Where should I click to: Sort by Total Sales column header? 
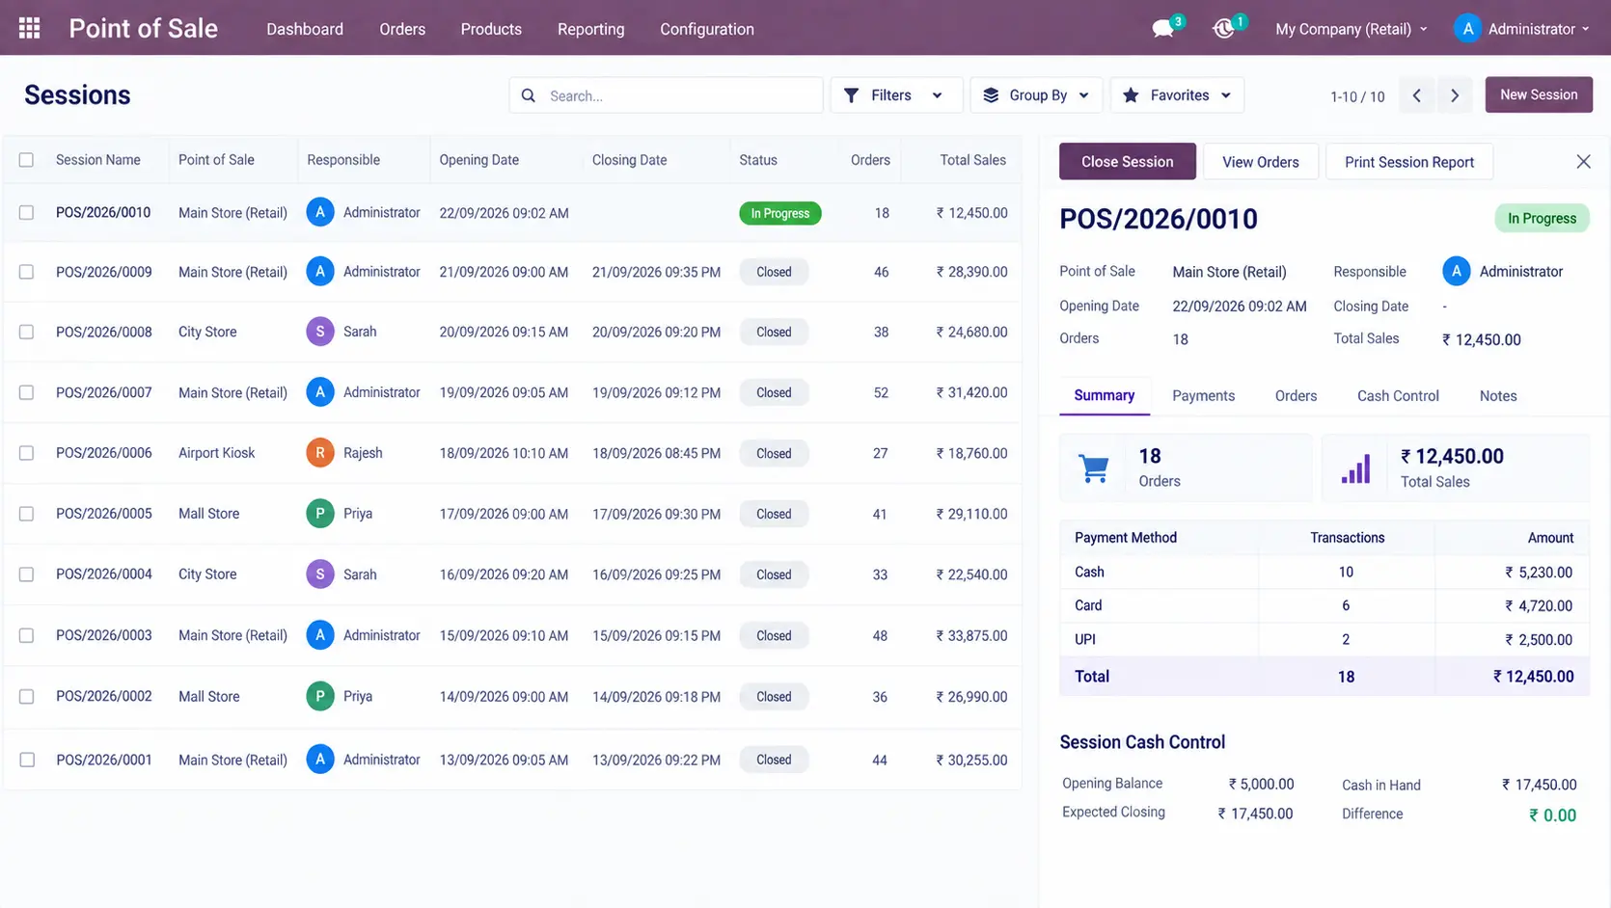(x=972, y=160)
